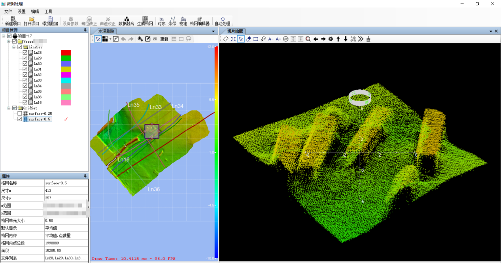Click the 更新 update button
Screen dimensions: 501x263
point(164,39)
